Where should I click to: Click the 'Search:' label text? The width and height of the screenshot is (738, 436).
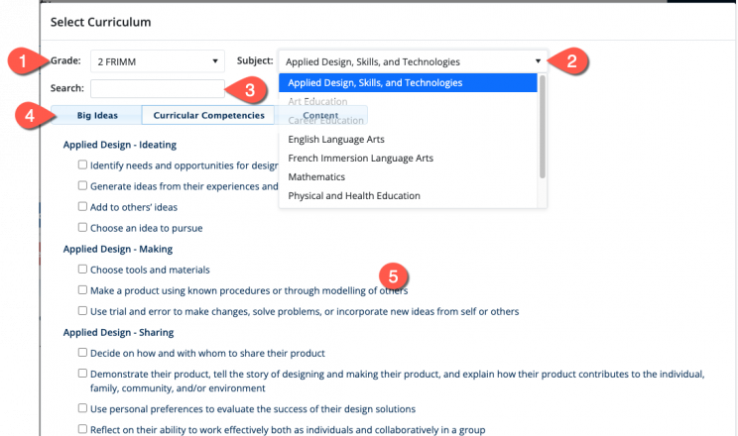66,88
